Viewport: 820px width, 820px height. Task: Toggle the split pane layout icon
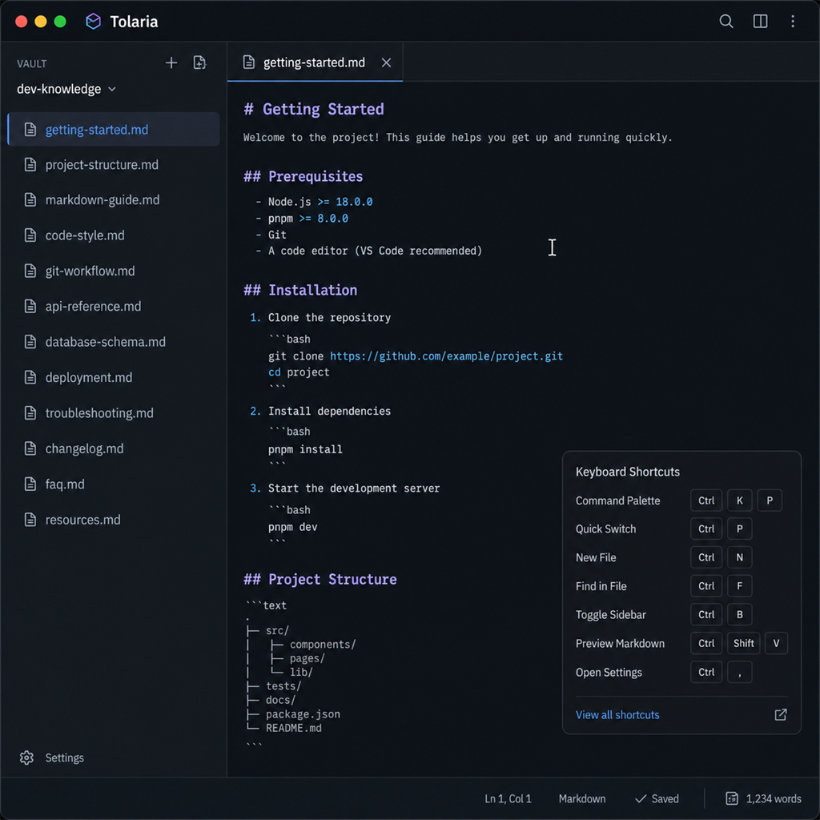click(760, 22)
